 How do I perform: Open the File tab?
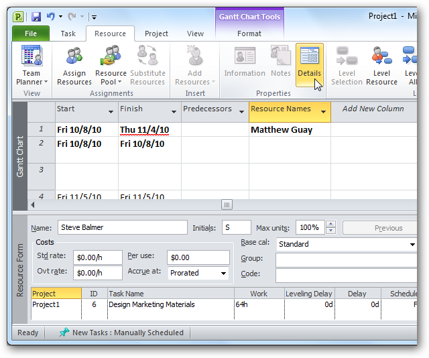pos(31,34)
